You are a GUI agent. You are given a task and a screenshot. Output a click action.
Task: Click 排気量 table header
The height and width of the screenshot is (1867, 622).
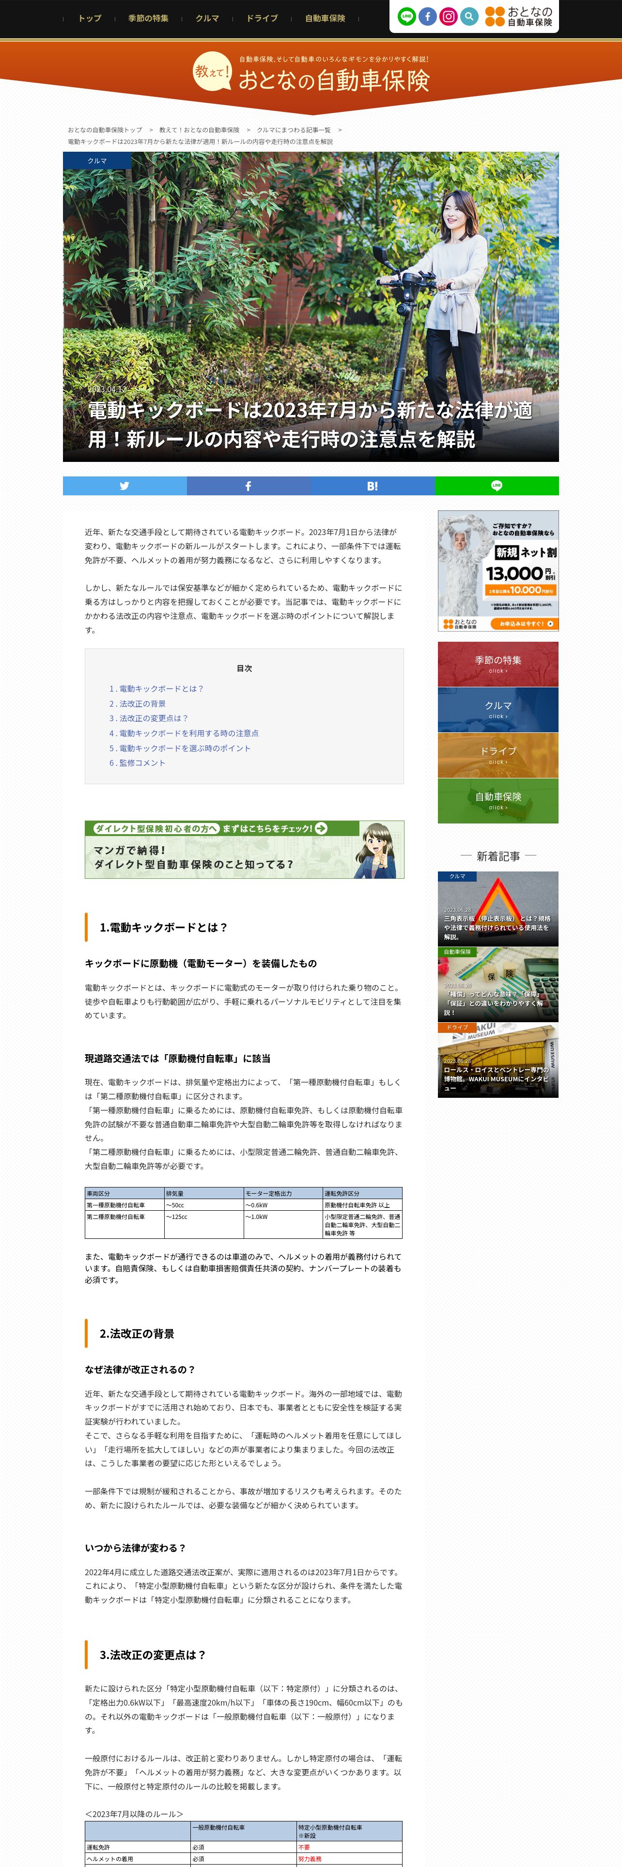[203, 1193]
